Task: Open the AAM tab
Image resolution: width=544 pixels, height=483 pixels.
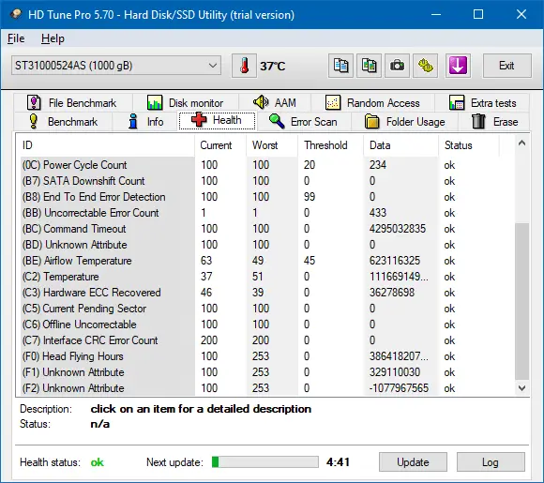Action: click(x=275, y=103)
